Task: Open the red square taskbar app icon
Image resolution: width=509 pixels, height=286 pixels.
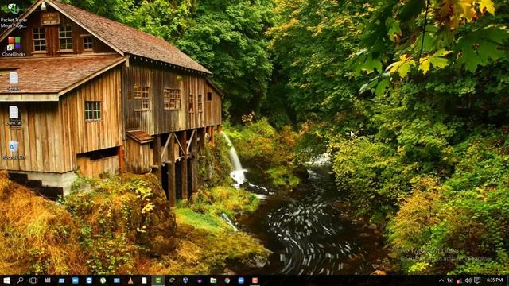Action: [x=254, y=280]
